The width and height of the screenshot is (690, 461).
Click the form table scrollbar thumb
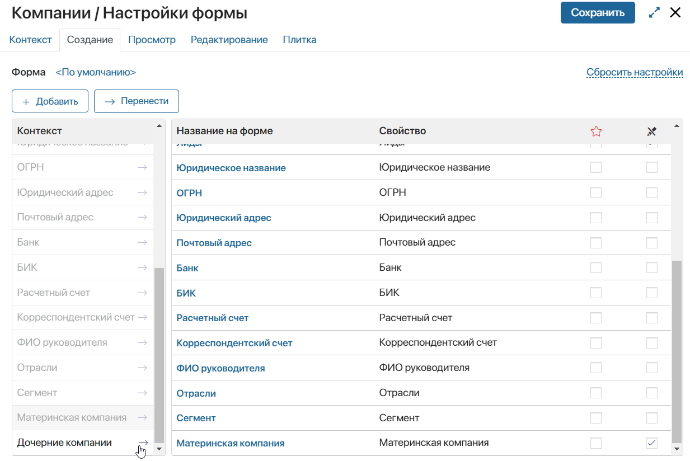click(x=678, y=351)
